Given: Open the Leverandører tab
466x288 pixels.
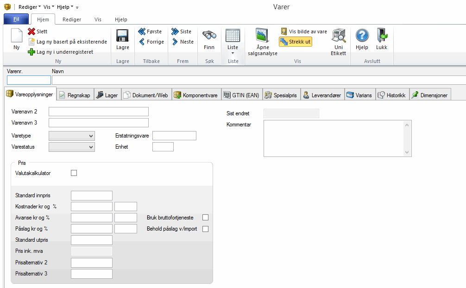Looking at the screenshot, I should click(x=322, y=95).
